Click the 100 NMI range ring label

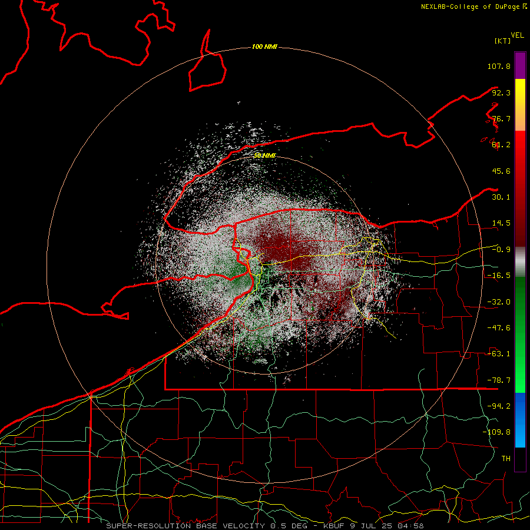tap(264, 47)
